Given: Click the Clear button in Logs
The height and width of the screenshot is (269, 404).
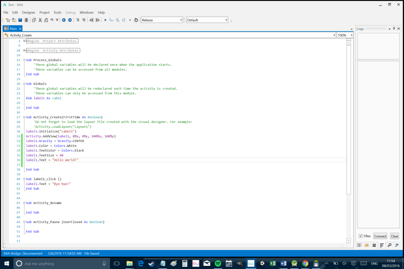Looking at the screenshot, I should [x=394, y=236].
